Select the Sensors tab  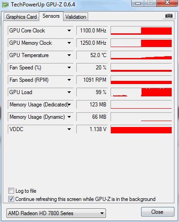[51, 16]
